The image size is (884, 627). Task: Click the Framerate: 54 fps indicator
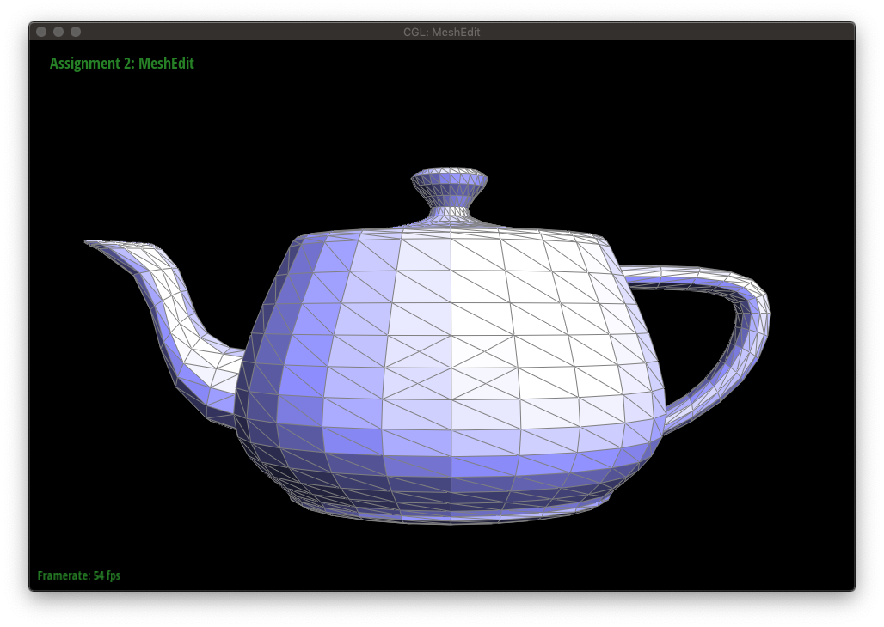point(79,575)
